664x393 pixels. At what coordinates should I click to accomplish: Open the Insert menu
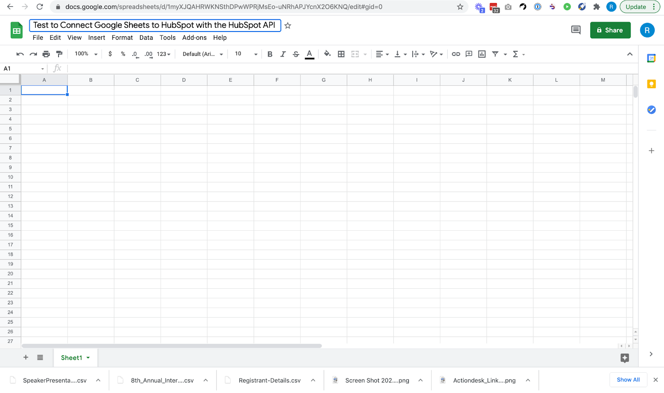point(96,38)
